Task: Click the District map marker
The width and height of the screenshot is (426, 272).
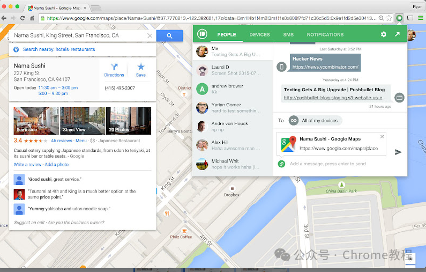Action: 184,94
